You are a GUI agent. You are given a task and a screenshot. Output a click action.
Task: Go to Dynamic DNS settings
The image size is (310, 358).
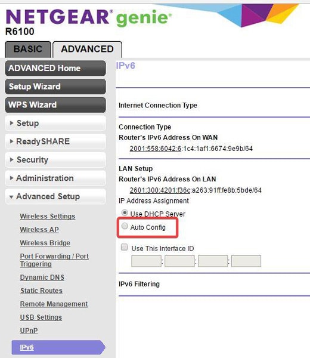[42, 277]
